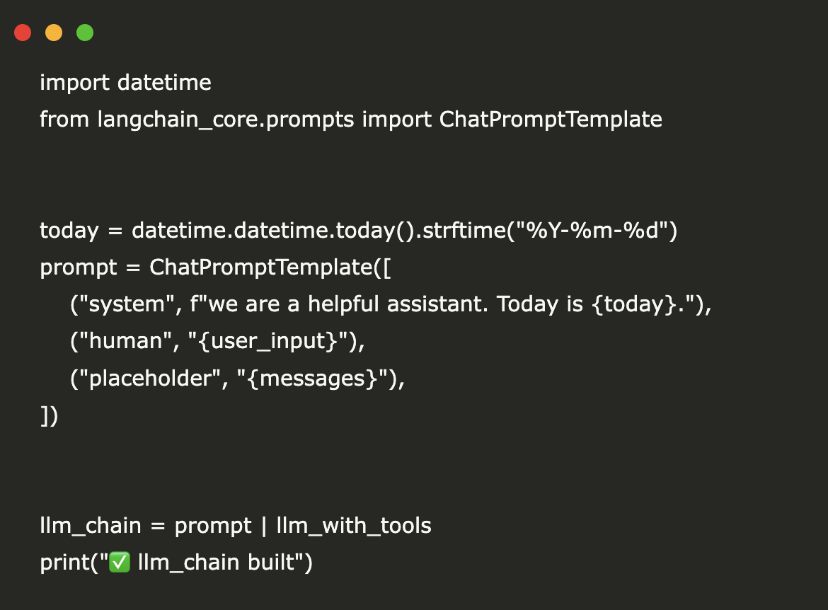Click the pipe operator before llm_with_tools
This screenshot has height=610, width=828.
pos(263,526)
